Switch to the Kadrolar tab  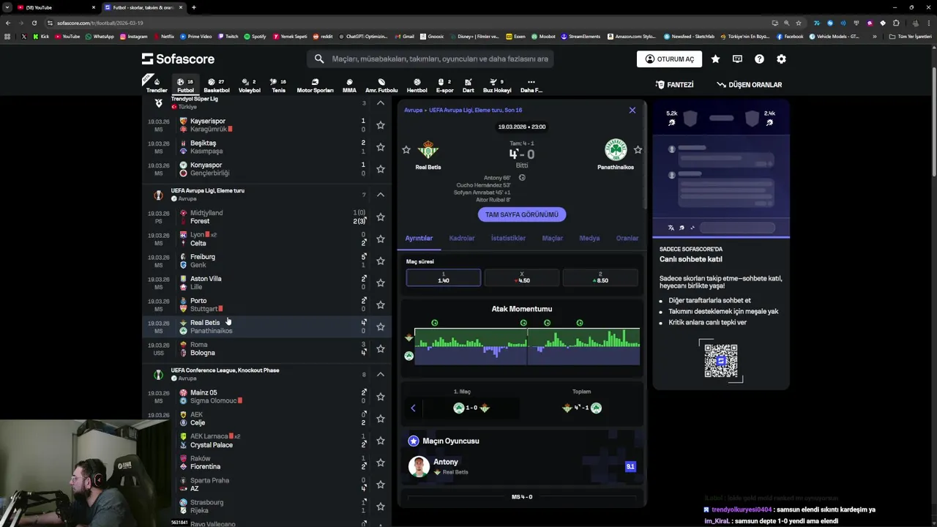tap(462, 238)
